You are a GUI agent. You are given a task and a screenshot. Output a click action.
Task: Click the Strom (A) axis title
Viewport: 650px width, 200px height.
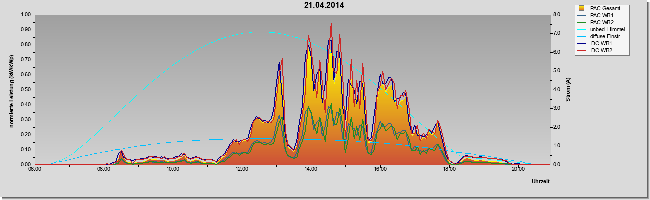point(568,90)
